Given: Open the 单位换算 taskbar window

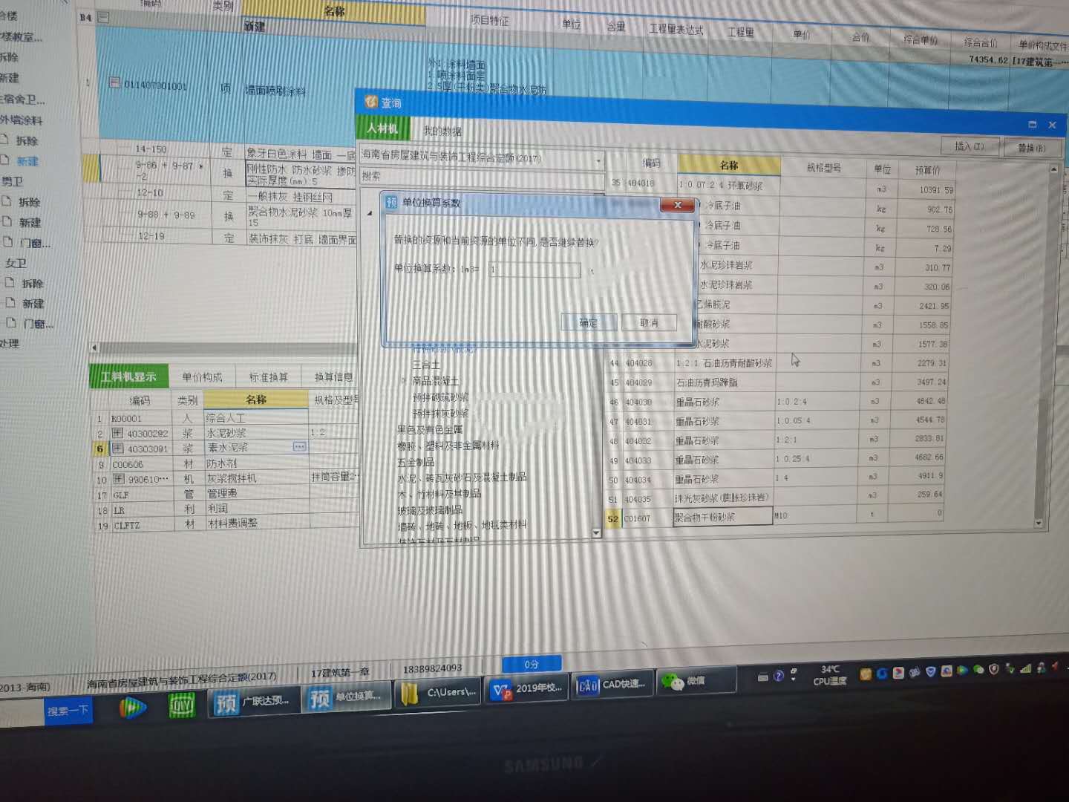Looking at the screenshot, I should click(x=346, y=698).
